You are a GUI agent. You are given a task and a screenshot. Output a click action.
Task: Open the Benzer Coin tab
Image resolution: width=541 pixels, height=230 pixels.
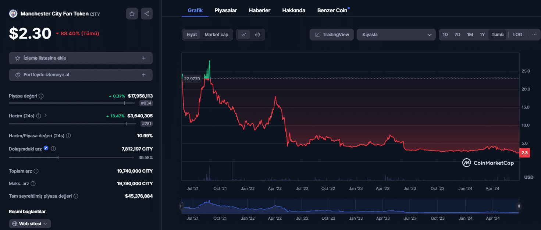pos(332,10)
